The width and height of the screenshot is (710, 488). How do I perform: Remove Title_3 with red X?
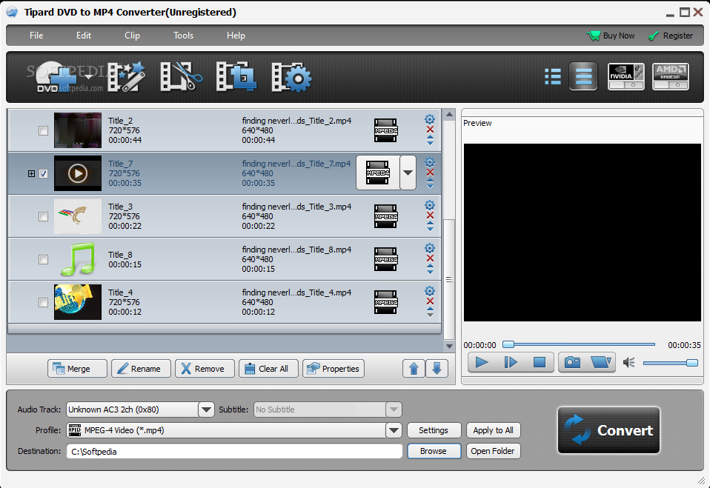click(430, 215)
